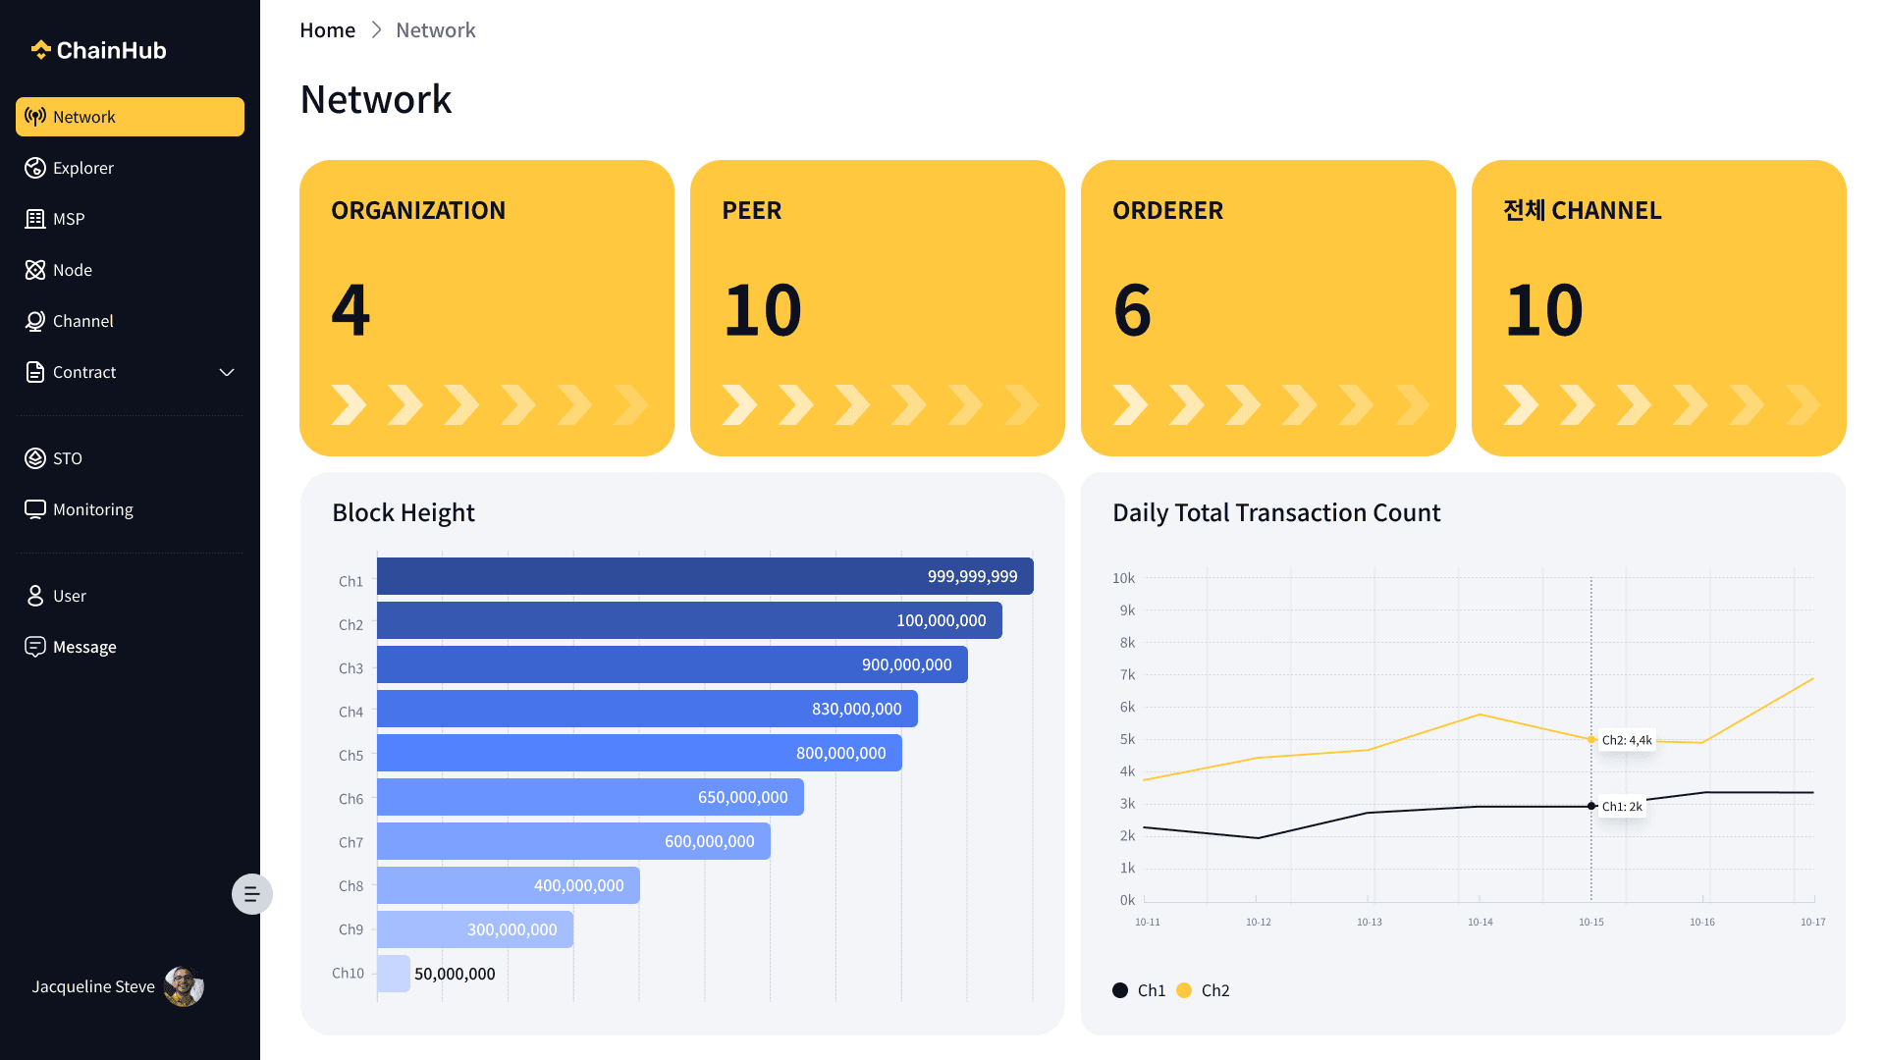Click the User person icon
The width and height of the screenshot is (1885, 1060).
tap(35, 596)
